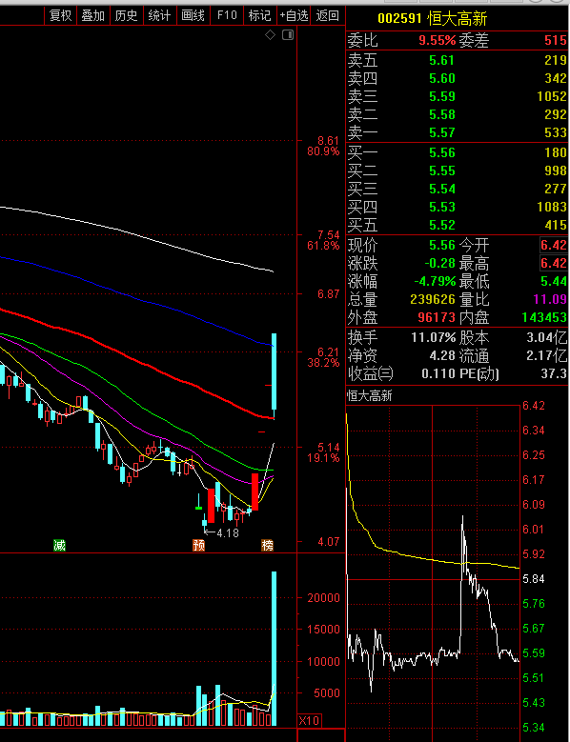Select the 买一 bid price 5.56 row
This screenshot has width=570, height=742.
pyautogui.click(x=458, y=152)
